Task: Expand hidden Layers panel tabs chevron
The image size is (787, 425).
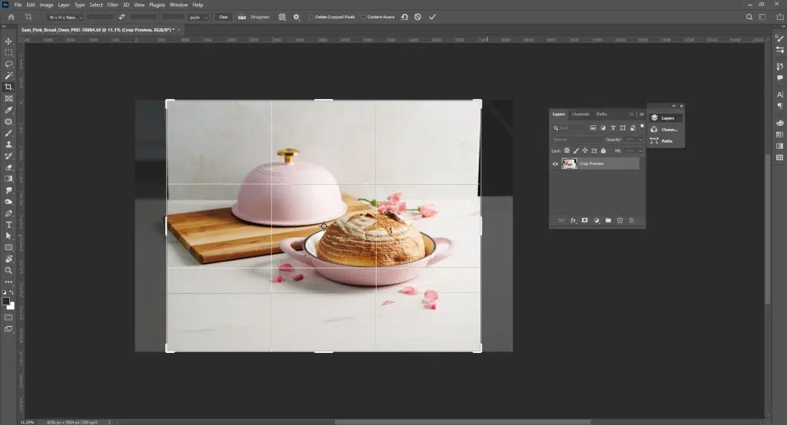Action: point(632,114)
